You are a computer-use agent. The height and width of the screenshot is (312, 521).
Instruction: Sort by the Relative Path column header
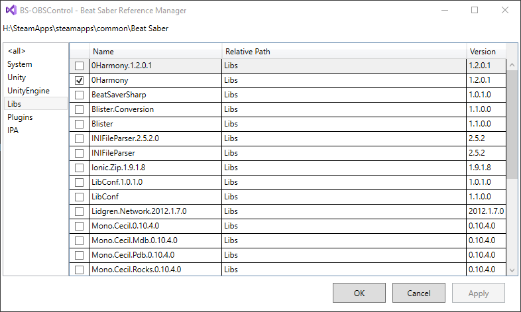(x=344, y=52)
